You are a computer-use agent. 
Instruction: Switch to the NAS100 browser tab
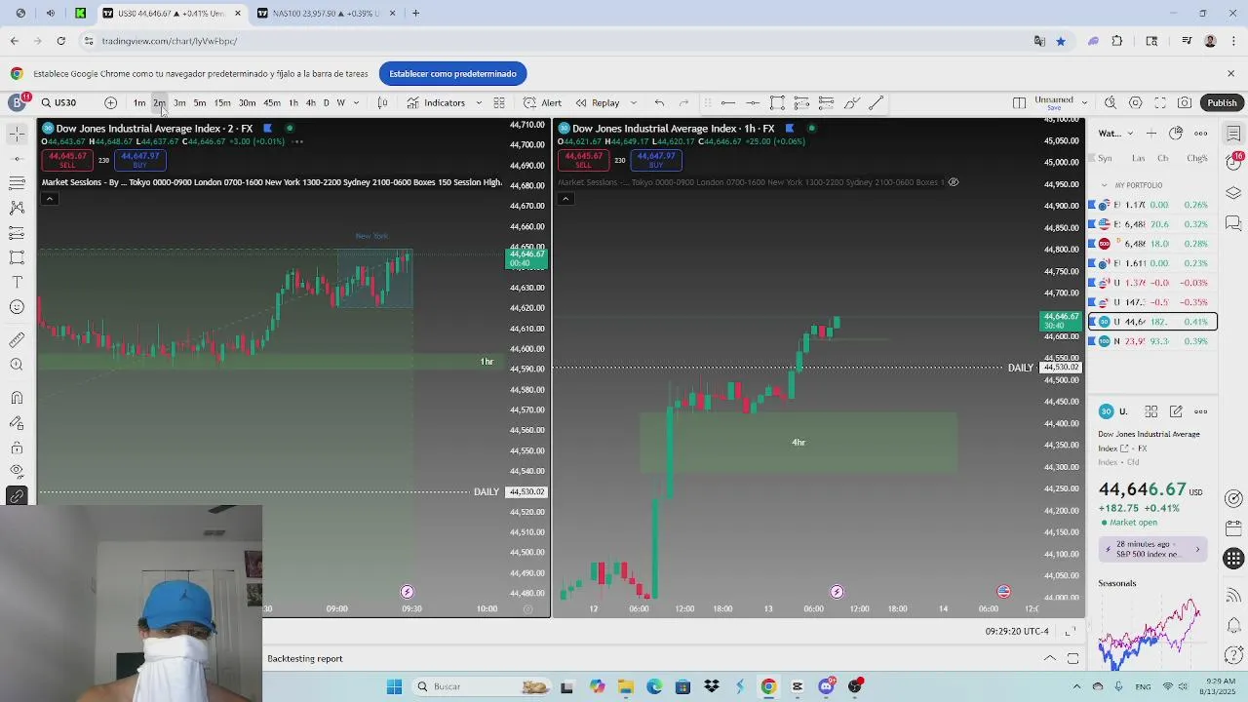coord(324,14)
